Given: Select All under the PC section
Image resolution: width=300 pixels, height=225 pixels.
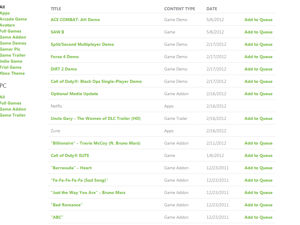Looking at the screenshot, I should pos(2,97).
